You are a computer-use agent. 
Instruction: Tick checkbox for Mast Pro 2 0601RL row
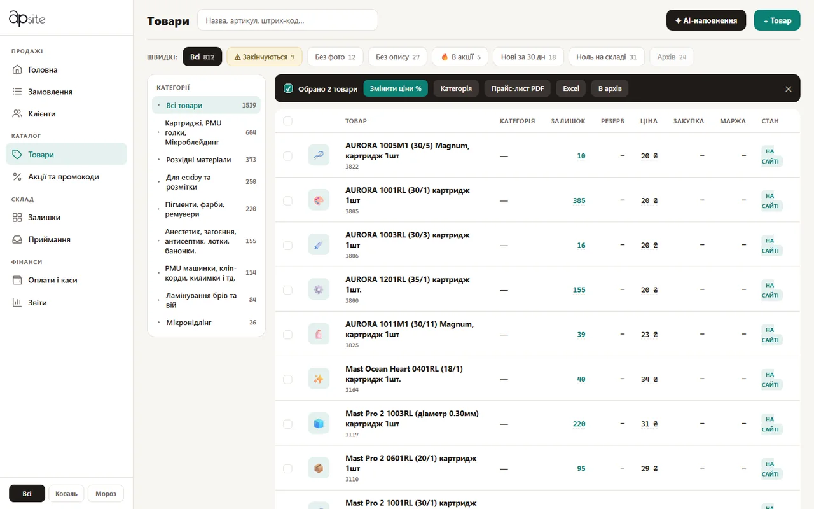point(287,469)
